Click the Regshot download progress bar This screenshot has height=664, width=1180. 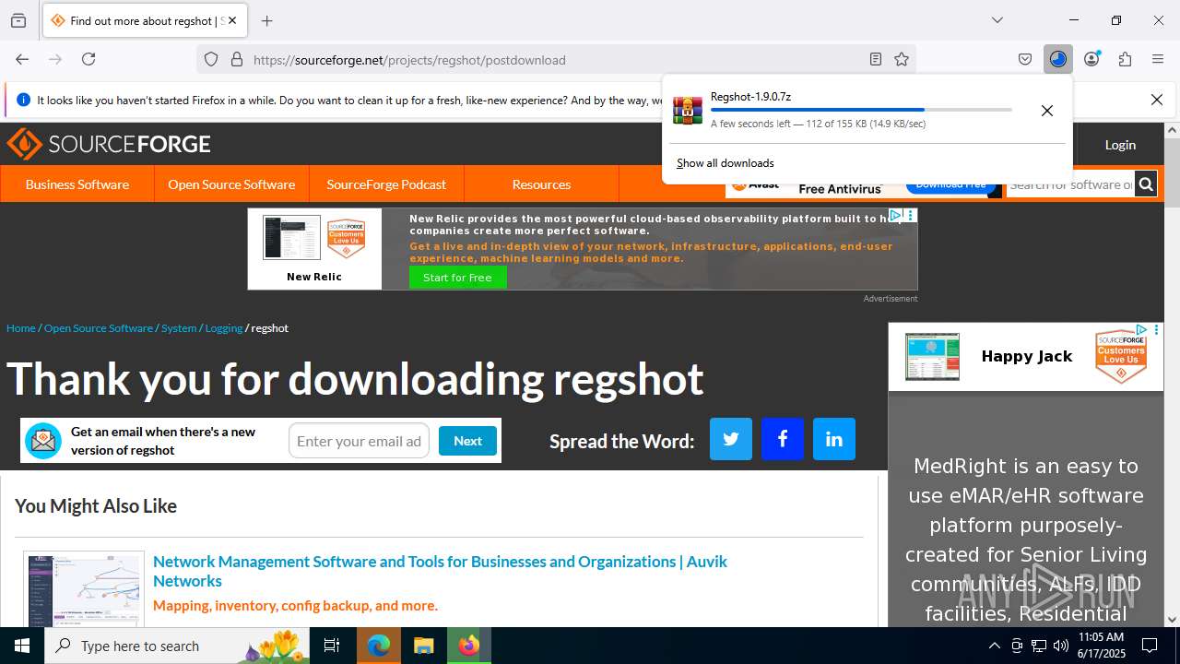pos(861,110)
